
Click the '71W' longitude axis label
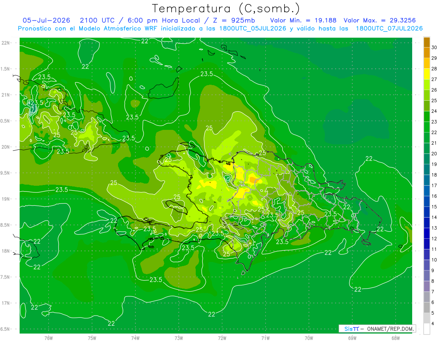265,338
